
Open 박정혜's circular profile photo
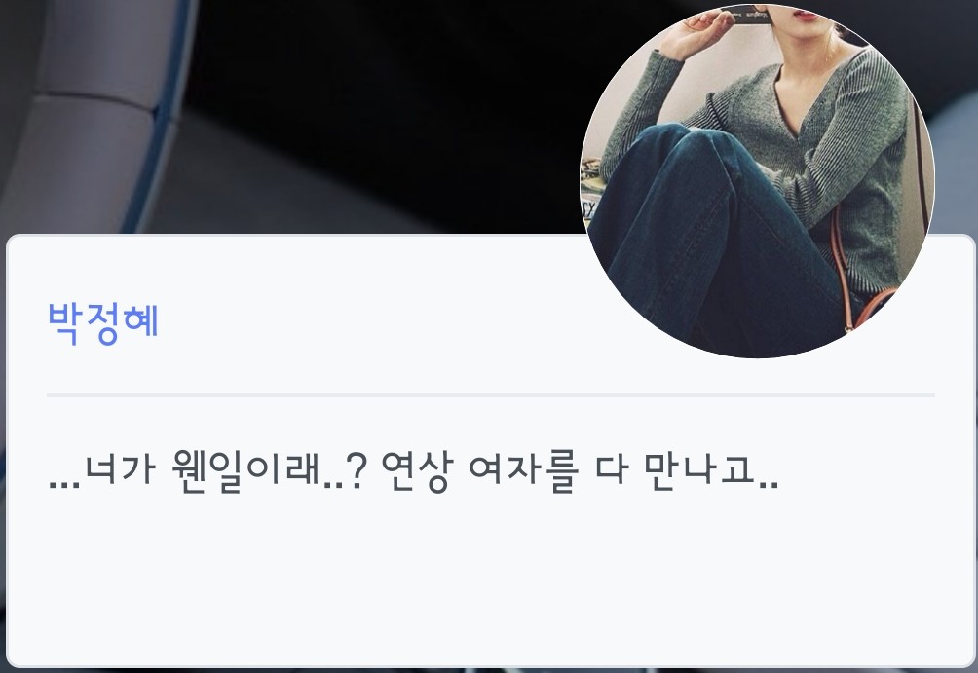757,181
